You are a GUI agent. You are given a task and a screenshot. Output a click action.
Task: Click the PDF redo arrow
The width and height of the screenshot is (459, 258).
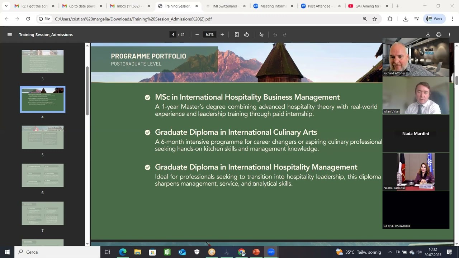285,35
